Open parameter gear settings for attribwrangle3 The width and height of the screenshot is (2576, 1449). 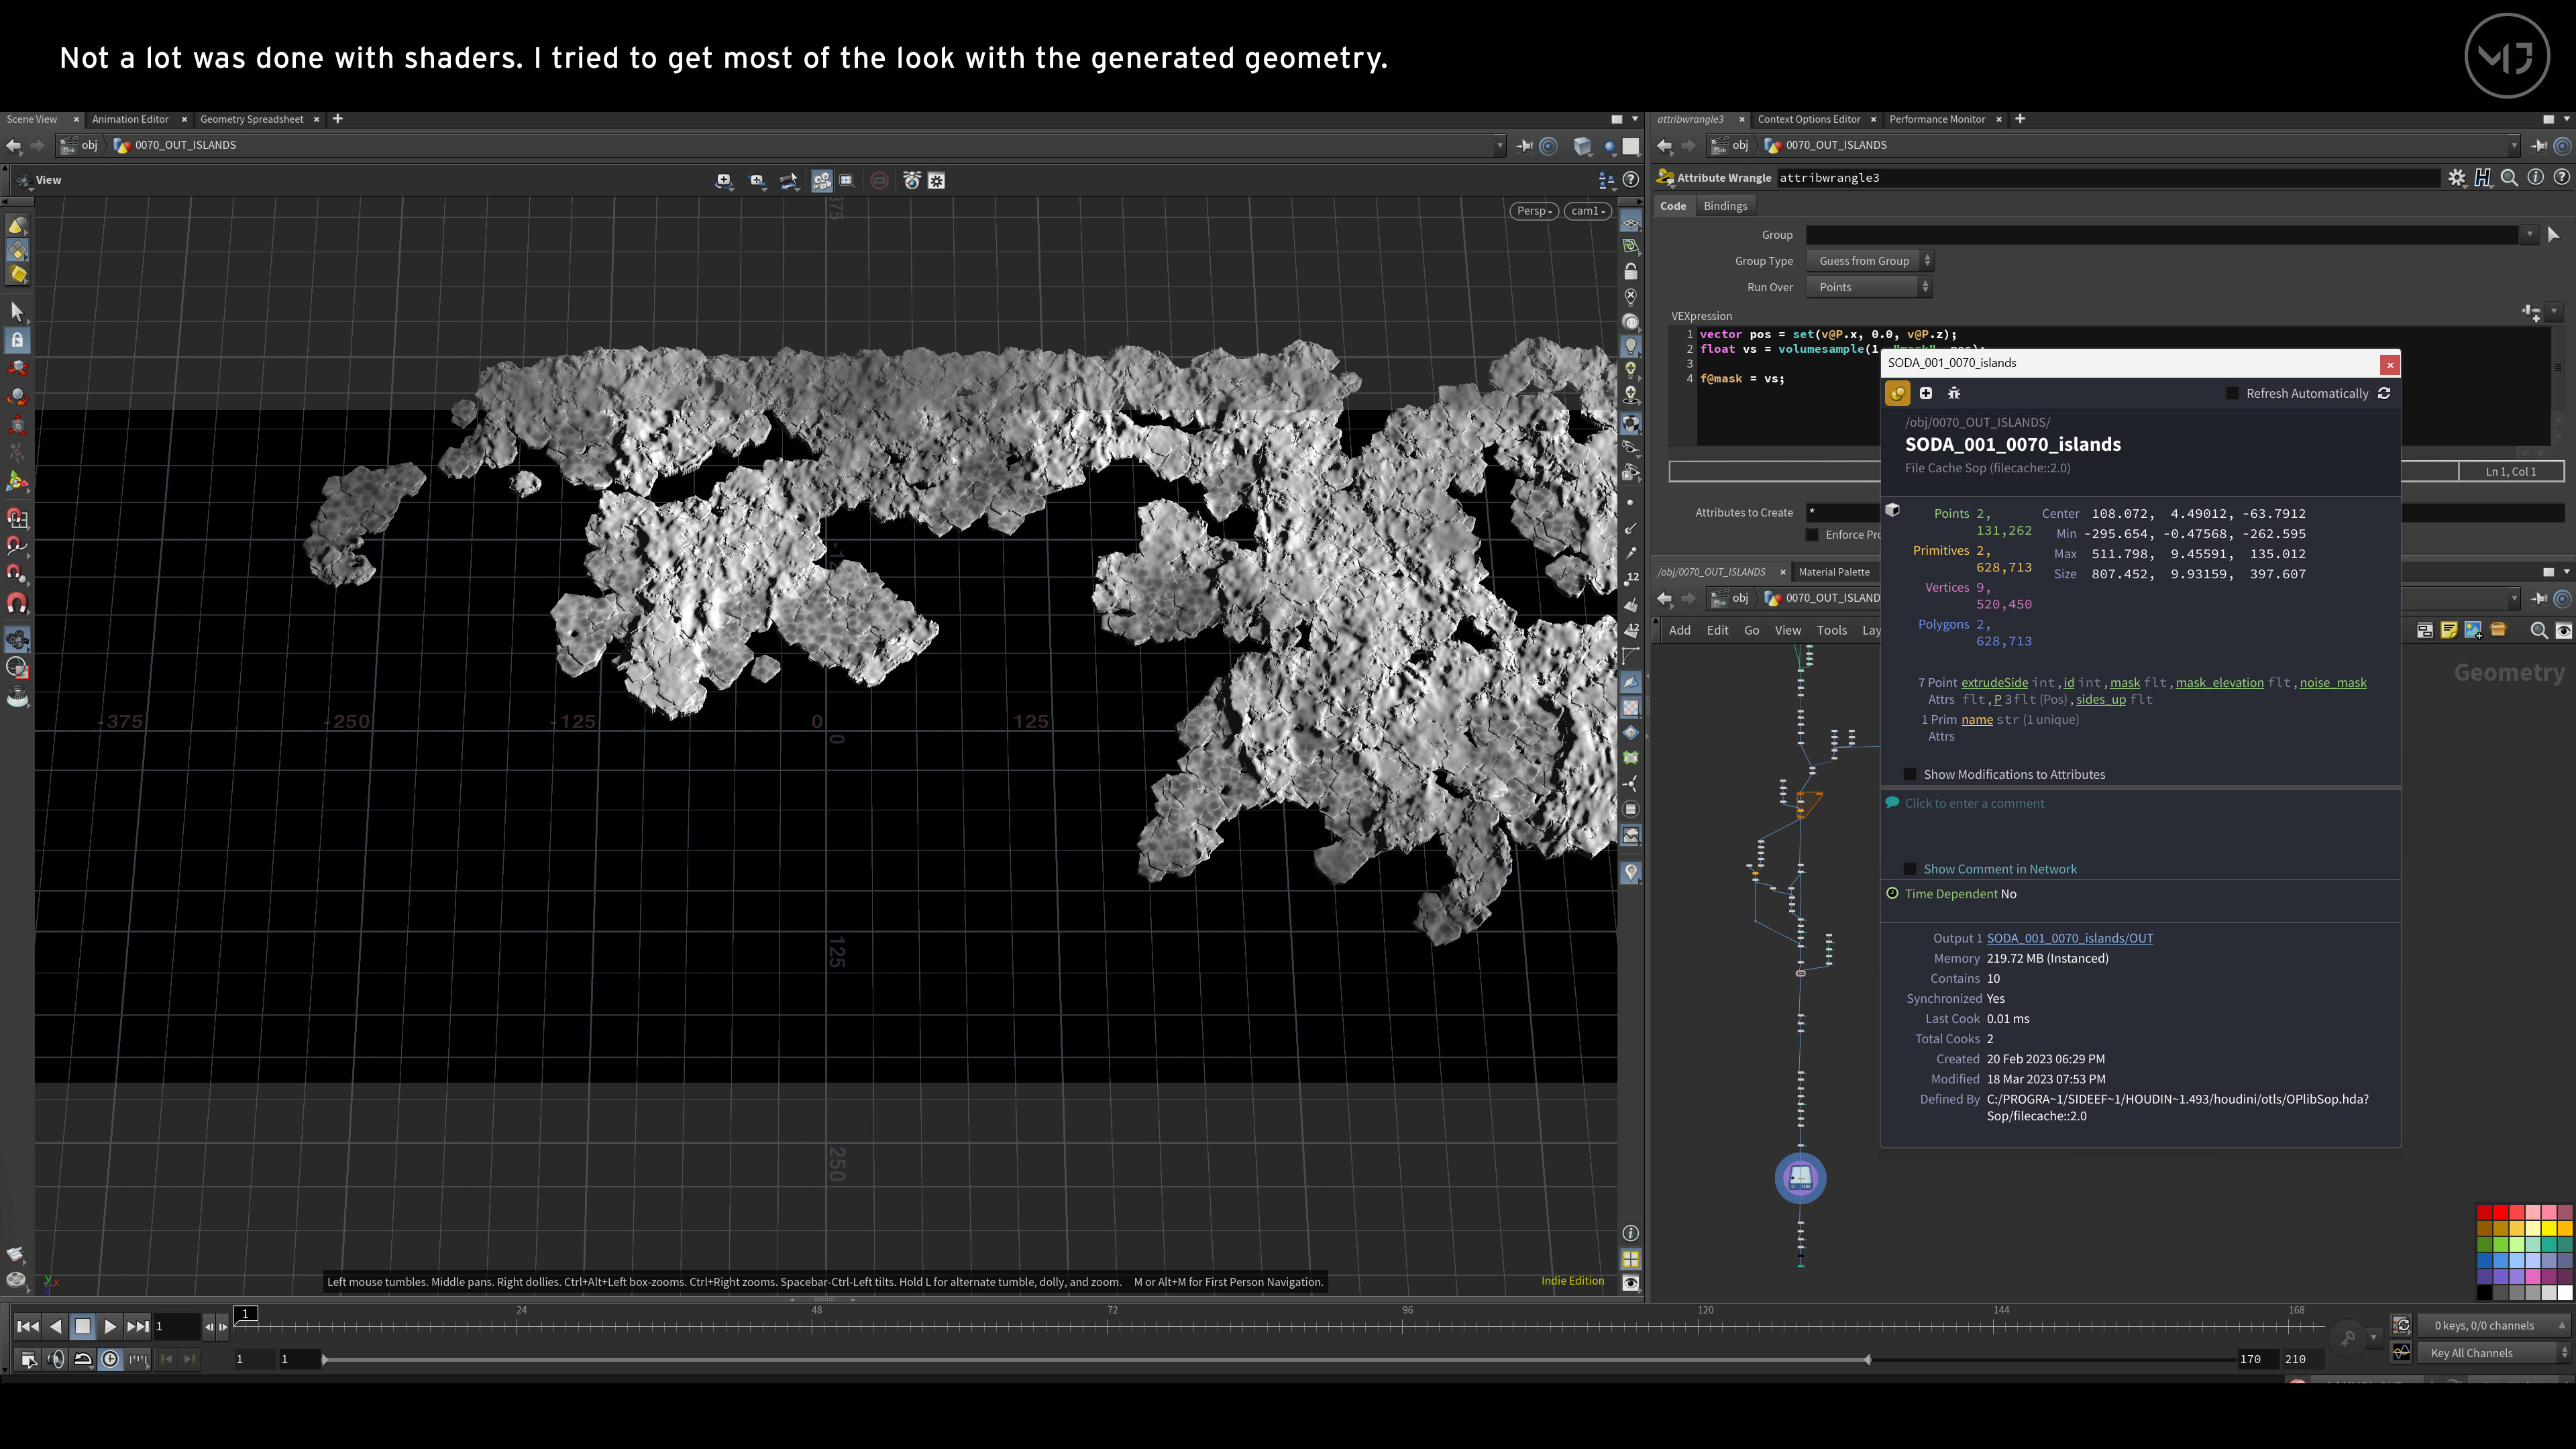point(2457,178)
